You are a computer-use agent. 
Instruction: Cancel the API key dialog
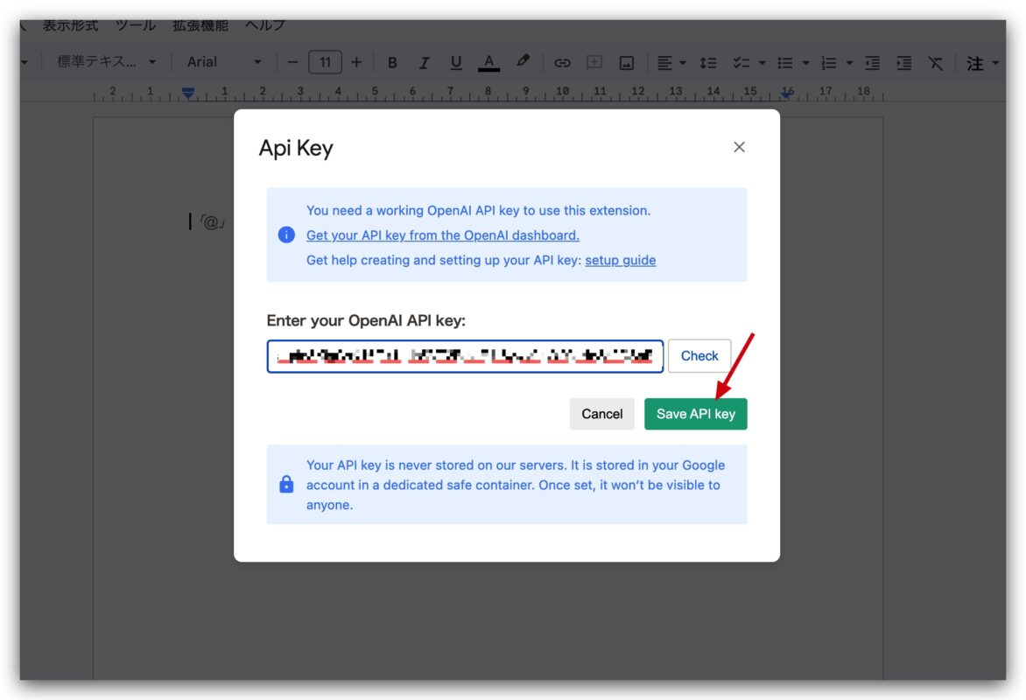pos(601,414)
